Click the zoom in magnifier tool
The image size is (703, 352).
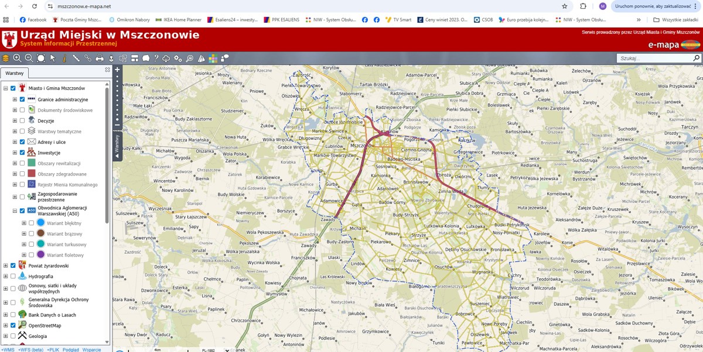point(17,58)
